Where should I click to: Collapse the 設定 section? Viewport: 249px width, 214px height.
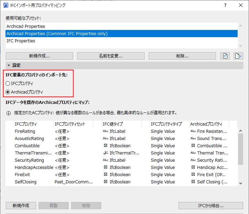(9, 65)
